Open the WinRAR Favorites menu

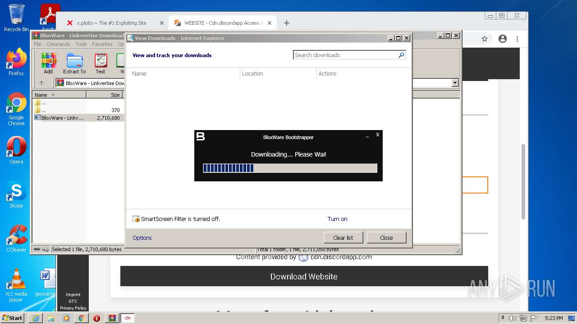pos(102,44)
